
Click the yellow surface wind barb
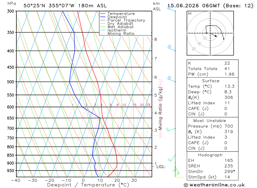click(179, 177)
